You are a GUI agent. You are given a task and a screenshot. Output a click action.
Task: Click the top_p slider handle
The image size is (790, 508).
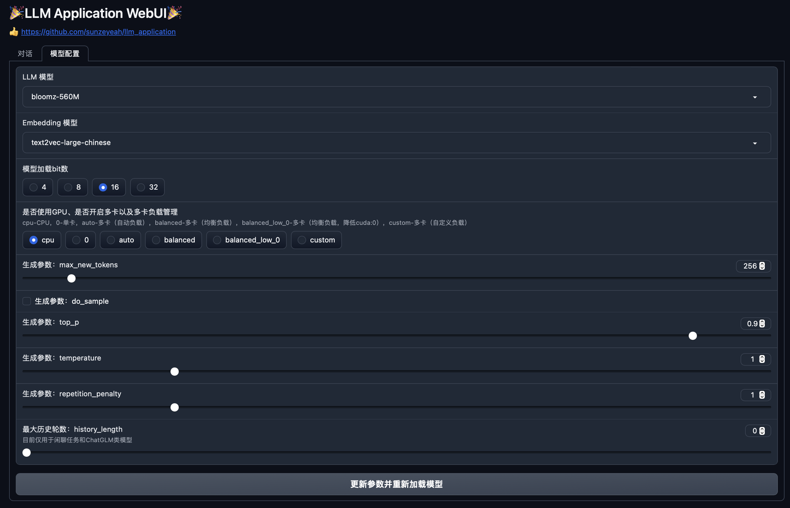point(692,336)
